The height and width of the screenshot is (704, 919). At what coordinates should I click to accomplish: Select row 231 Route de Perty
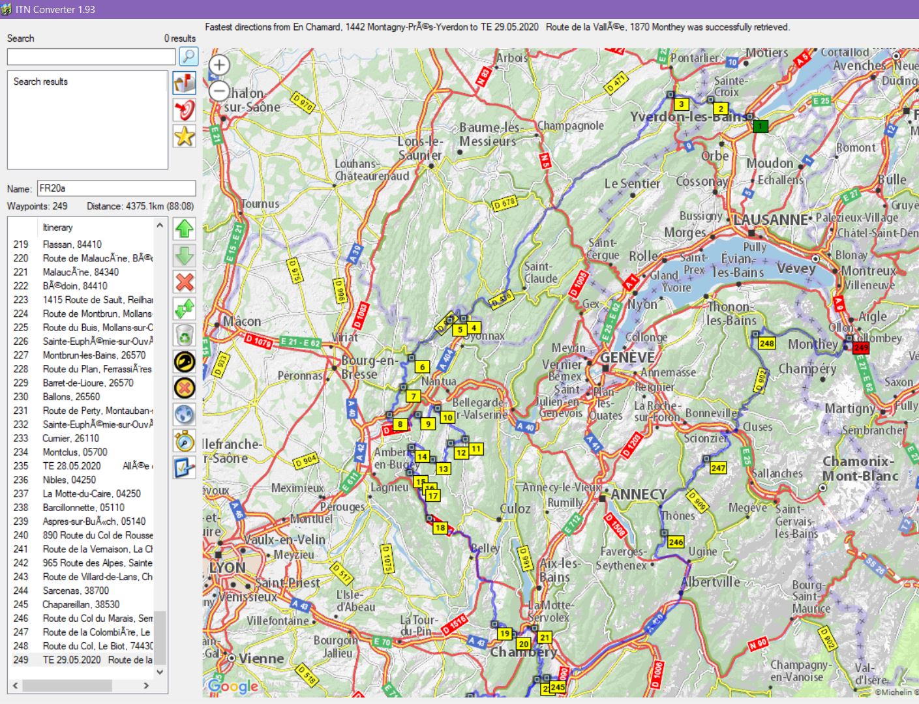[x=81, y=411]
